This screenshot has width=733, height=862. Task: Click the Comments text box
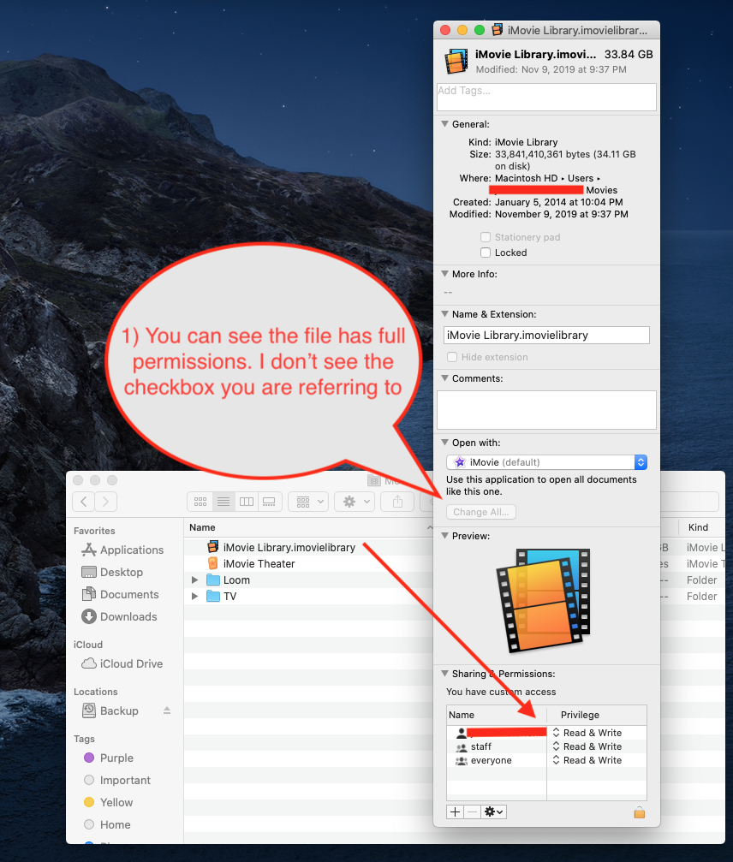(546, 409)
